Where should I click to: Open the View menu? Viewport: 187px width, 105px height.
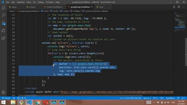pos(29,2)
